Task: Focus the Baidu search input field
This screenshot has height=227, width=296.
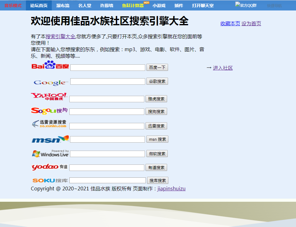Action: point(108,67)
